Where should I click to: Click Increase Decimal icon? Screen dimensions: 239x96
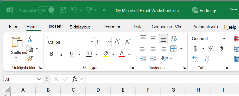coord(195,58)
